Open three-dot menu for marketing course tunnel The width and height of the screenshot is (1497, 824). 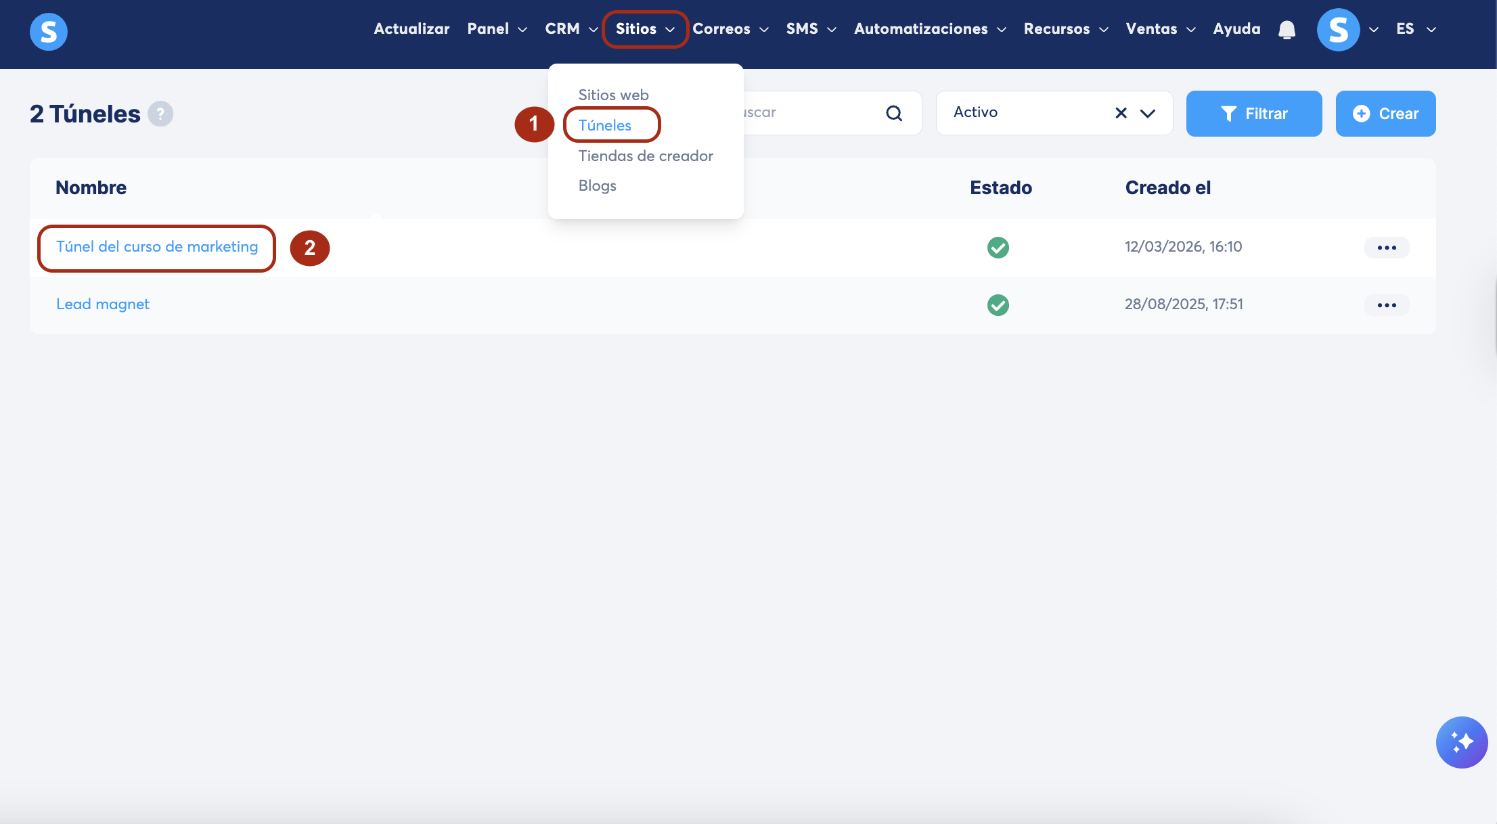[1386, 248]
